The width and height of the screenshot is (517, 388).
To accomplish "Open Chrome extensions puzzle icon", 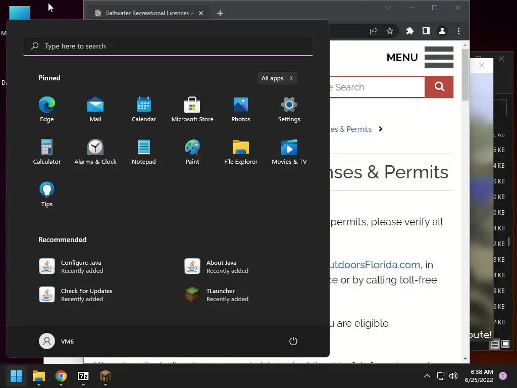I will 410,31.
